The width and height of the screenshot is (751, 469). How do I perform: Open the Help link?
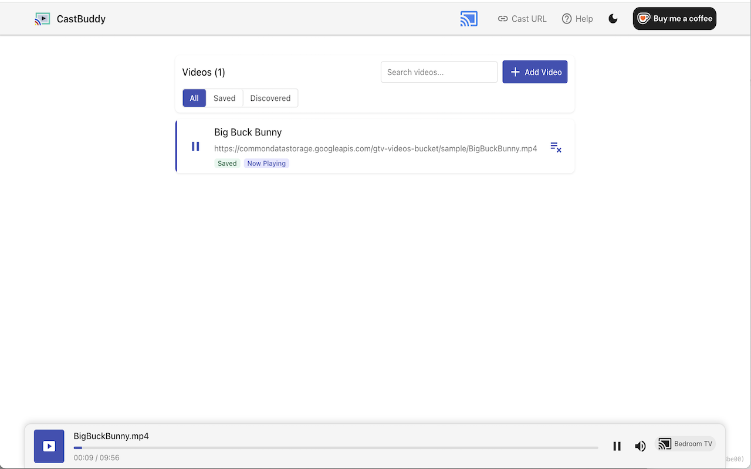tap(577, 19)
